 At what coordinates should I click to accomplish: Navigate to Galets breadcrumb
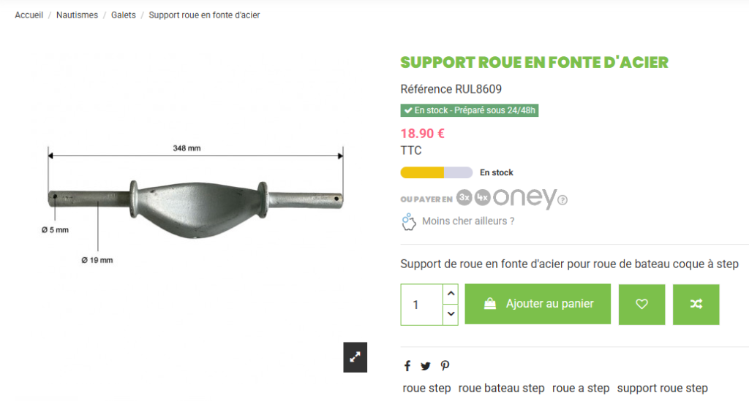pos(123,15)
